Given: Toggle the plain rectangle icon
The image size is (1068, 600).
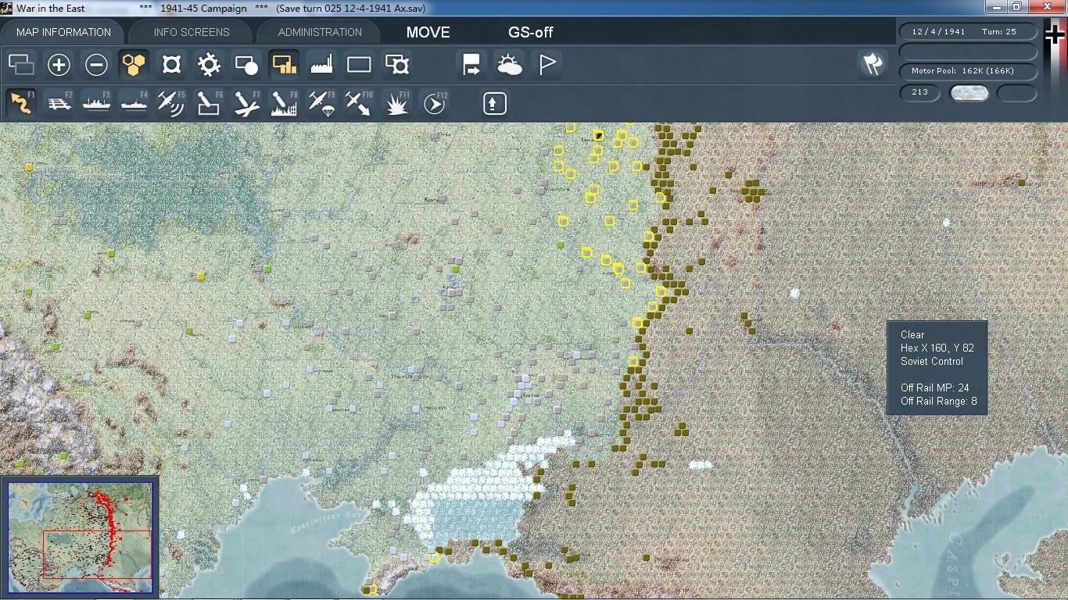Looking at the screenshot, I should [359, 65].
